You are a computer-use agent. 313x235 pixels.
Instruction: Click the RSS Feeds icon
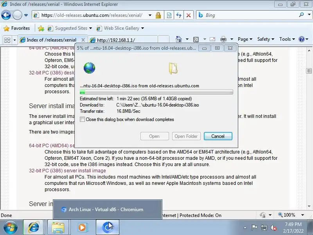click(x=196, y=40)
